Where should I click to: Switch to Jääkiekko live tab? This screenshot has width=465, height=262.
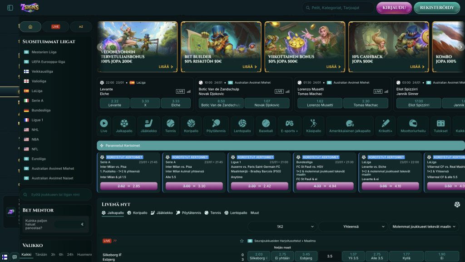162,213
